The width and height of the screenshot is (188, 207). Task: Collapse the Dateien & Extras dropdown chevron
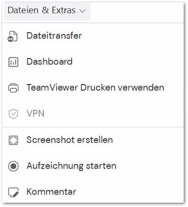pyautogui.click(x=82, y=11)
